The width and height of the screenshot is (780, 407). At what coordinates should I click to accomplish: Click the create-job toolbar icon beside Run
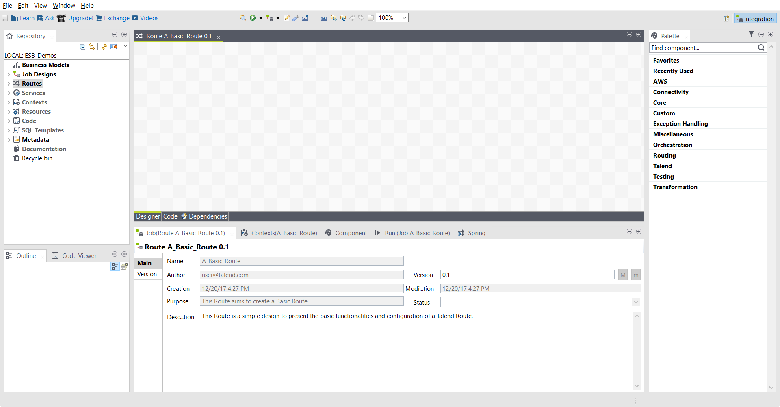270,18
